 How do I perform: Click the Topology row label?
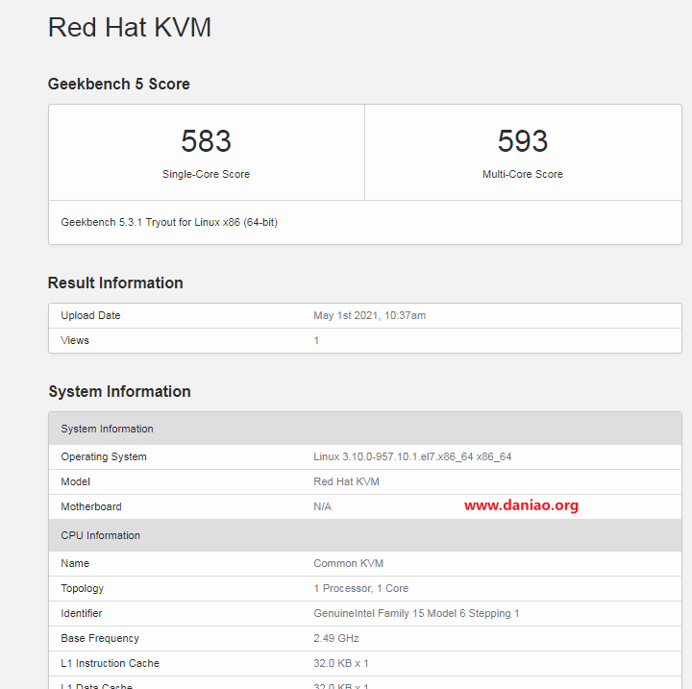tap(82, 589)
